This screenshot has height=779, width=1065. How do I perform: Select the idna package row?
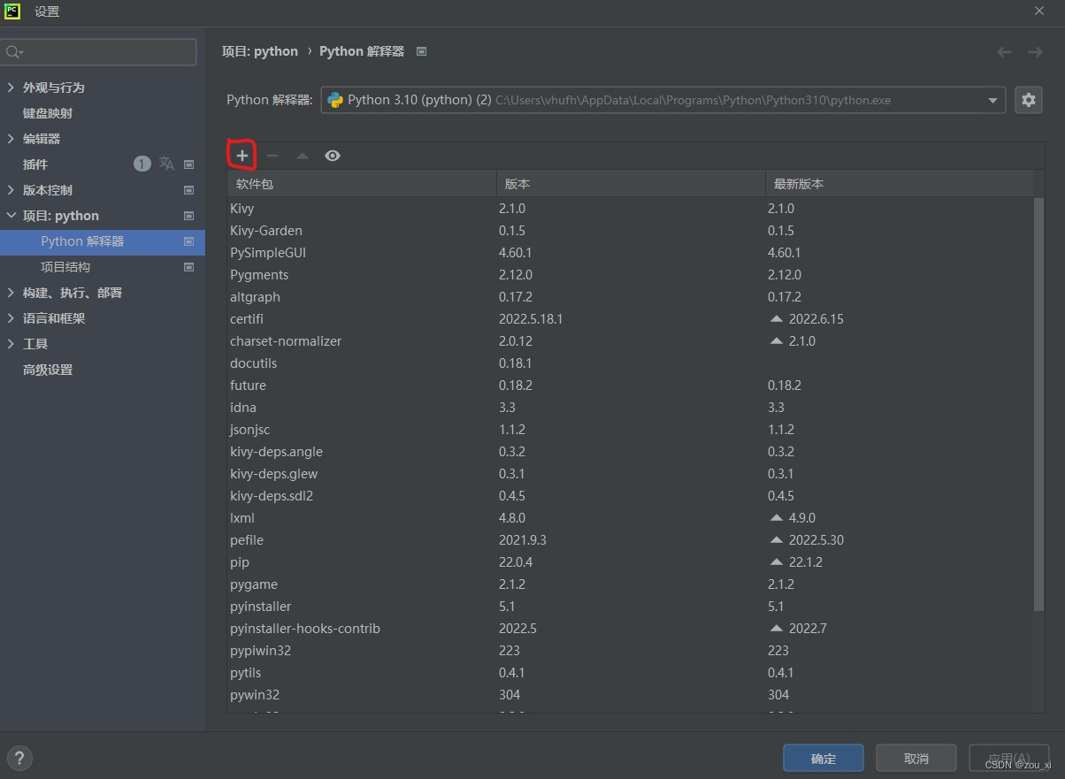(630, 408)
